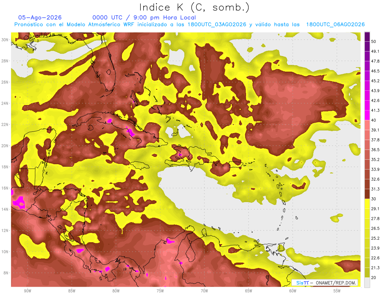Click the "60W" longitude label
The image size is (382, 295).
[x=293, y=291]
